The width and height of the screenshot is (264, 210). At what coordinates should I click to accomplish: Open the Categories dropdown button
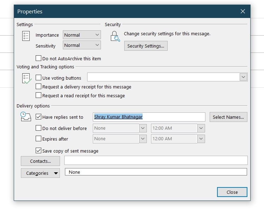pyautogui.click(x=40, y=173)
